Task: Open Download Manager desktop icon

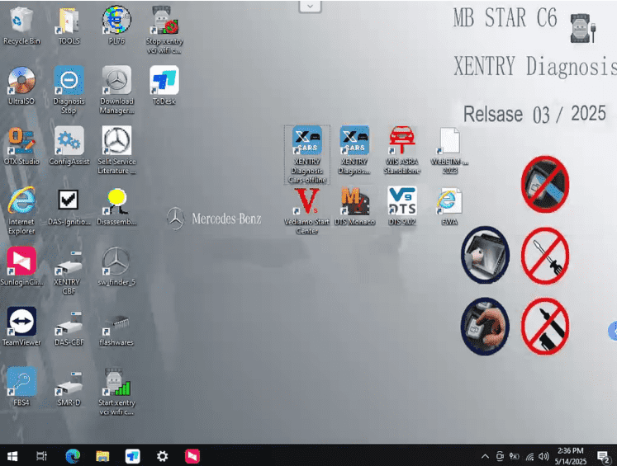Action: pyautogui.click(x=116, y=90)
